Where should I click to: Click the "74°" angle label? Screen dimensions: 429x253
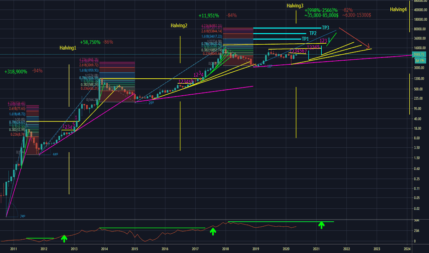(23, 216)
